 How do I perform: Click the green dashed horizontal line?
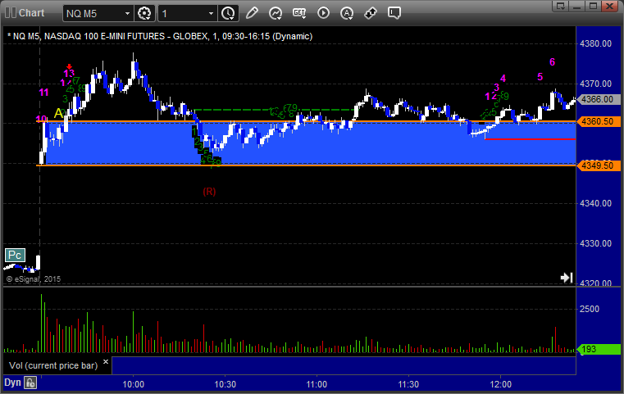274,110
